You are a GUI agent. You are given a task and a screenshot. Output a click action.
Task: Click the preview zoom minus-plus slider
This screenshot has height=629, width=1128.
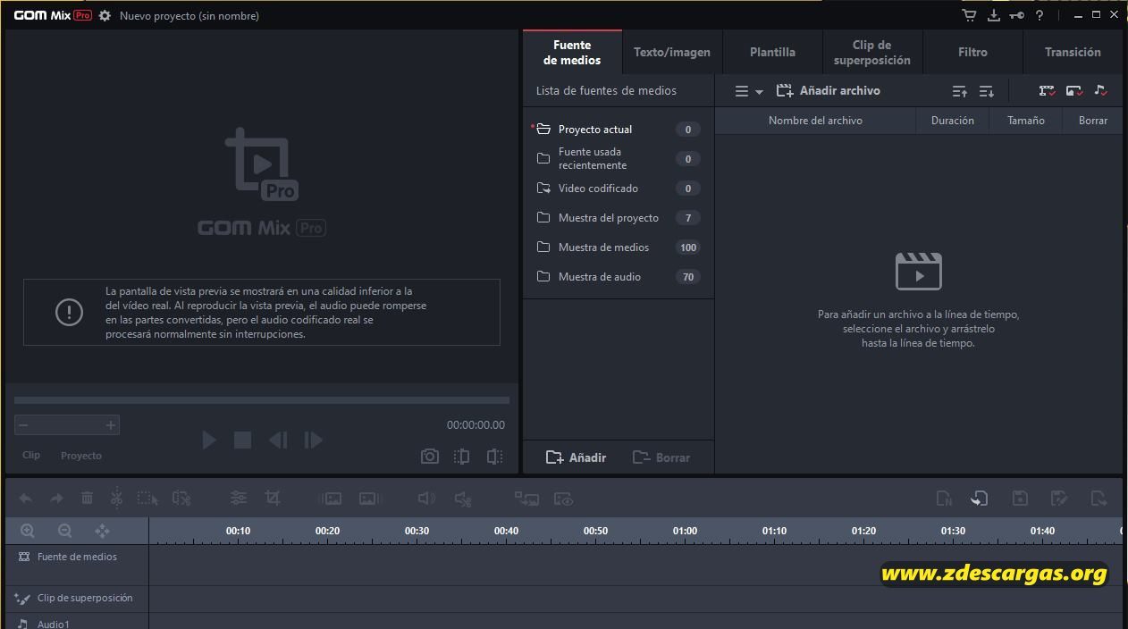point(67,425)
